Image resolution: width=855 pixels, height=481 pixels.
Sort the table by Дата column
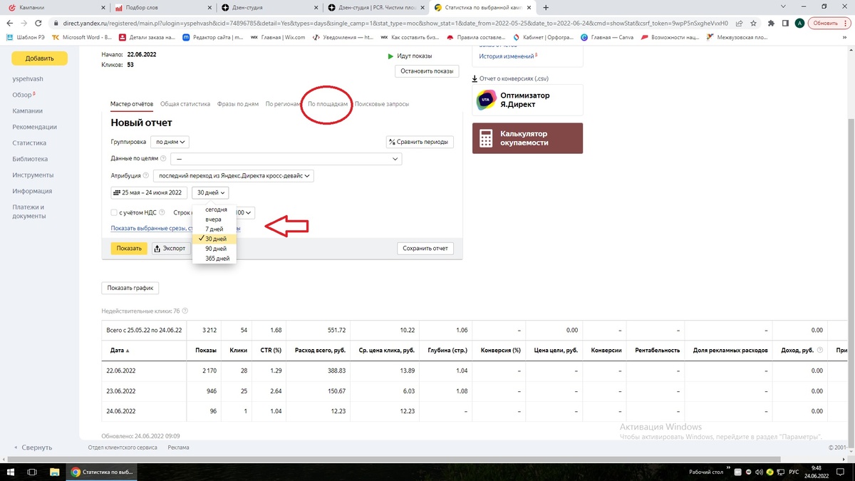(120, 351)
